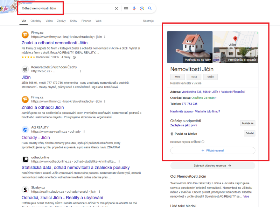Submit the search with the magnifier icon

pyautogui.click(x=150, y=8)
